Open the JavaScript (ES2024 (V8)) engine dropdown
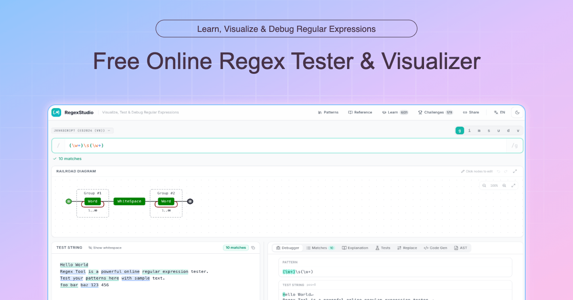This screenshot has width=573, height=300. [x=83, y=130]
